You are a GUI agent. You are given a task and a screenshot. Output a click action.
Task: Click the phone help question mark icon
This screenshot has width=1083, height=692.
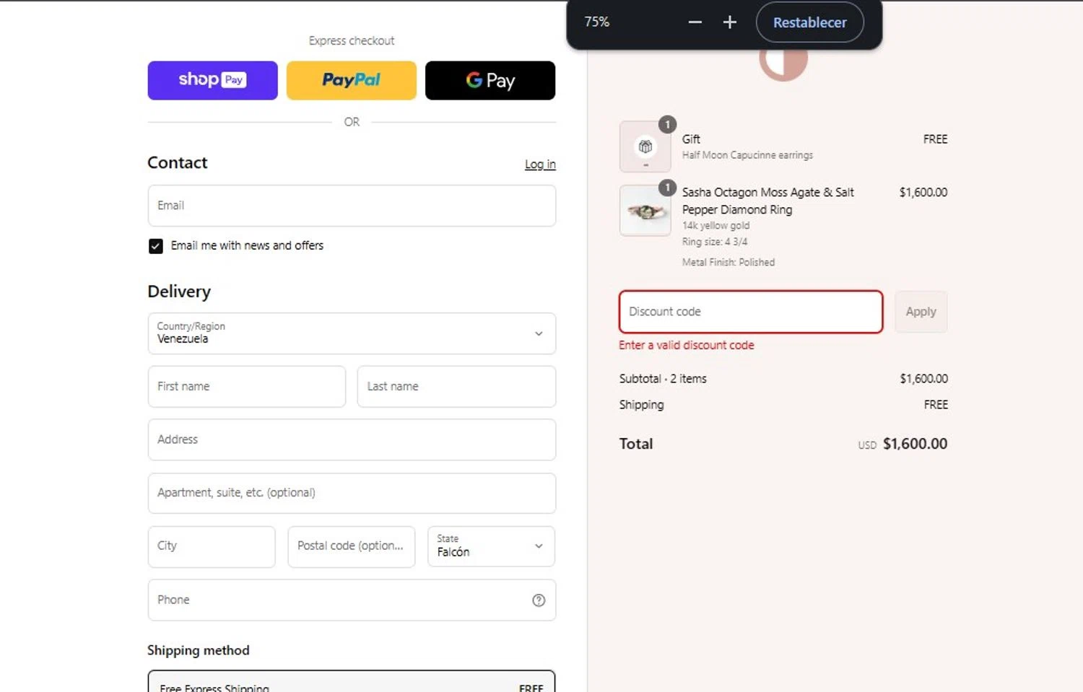(x=539, y=600)
